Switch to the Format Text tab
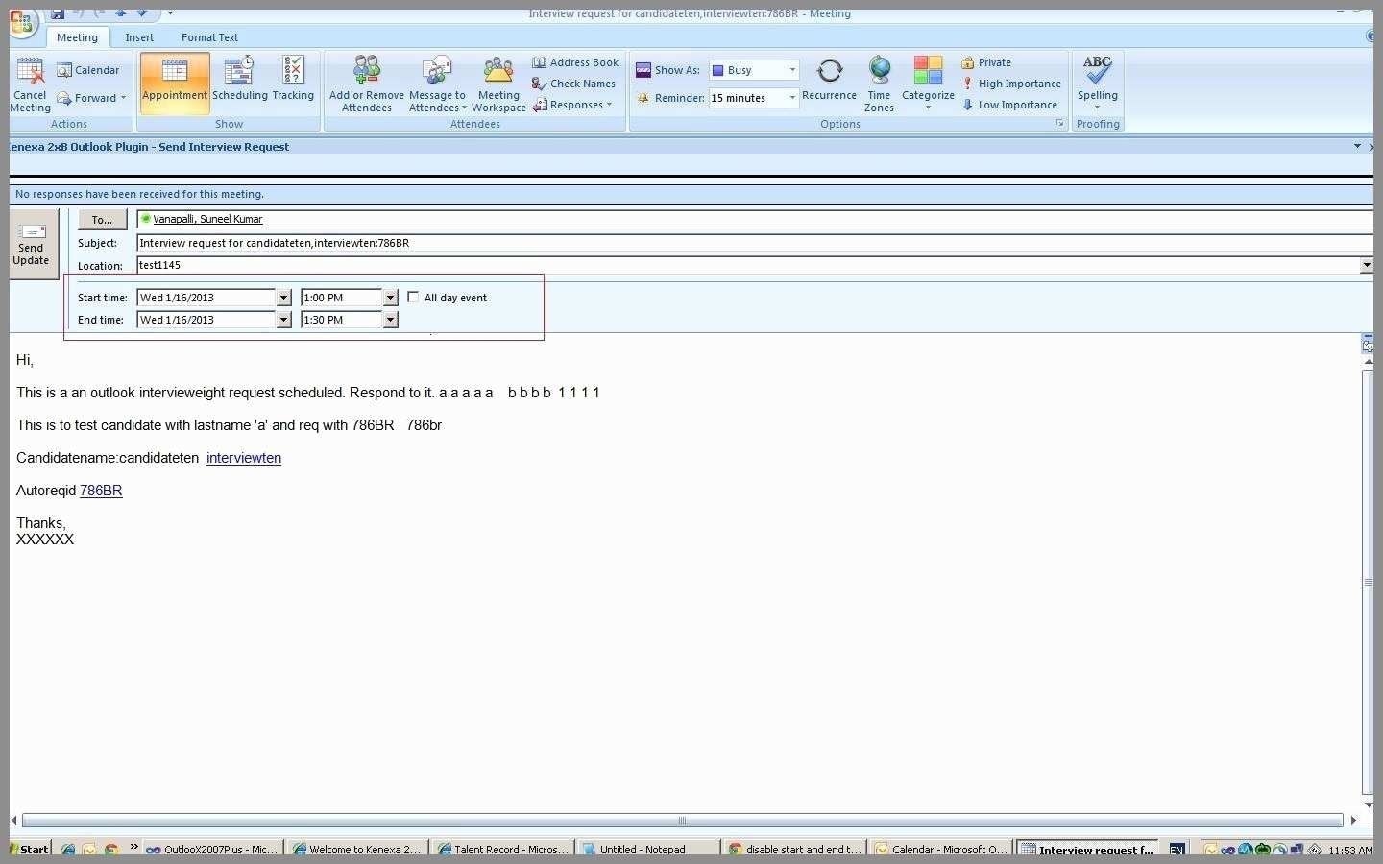 [x=209, y=37]
